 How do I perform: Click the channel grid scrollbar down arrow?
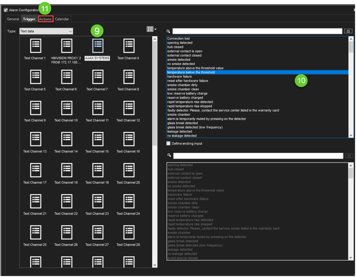tap(155, 265)
